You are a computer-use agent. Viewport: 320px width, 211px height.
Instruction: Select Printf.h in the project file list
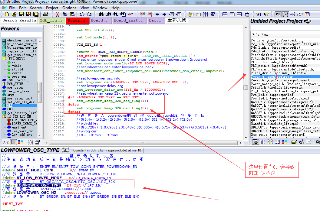277,88
